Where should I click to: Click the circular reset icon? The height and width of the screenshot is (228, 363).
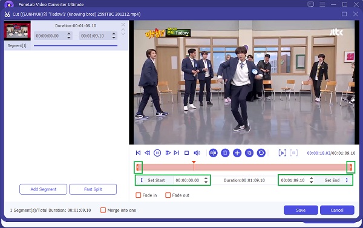[x=261, y=153]
